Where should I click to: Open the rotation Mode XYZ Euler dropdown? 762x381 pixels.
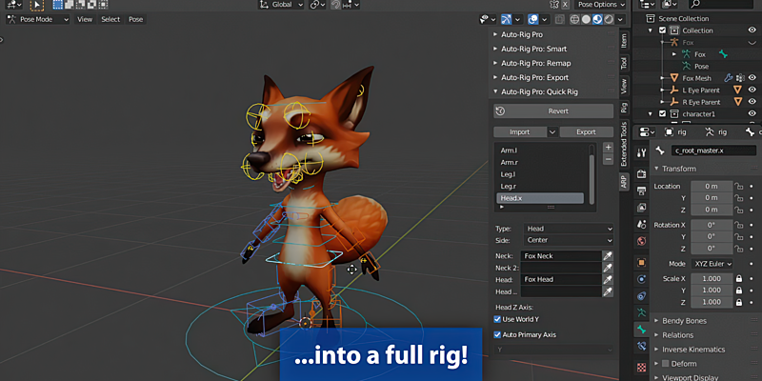(x=712, y=264)
